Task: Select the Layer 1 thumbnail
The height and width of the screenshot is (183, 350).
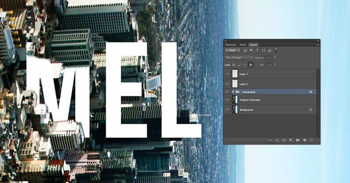Action: point(235,74)
